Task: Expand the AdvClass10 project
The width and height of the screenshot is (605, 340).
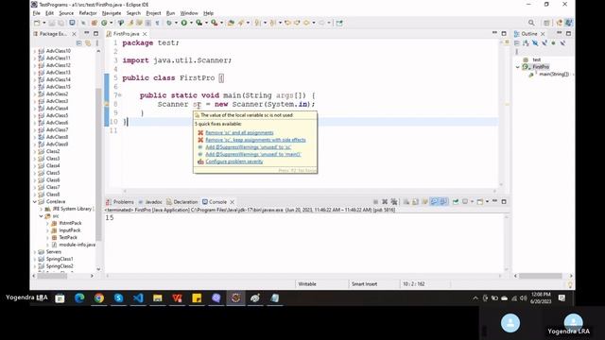Action: (35, 51)
